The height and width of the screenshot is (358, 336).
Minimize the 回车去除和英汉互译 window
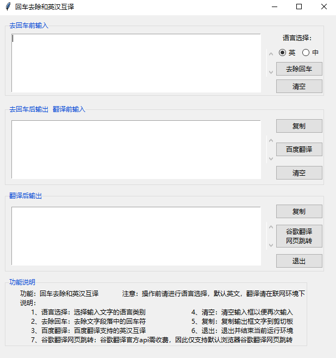tap(275, 7)
